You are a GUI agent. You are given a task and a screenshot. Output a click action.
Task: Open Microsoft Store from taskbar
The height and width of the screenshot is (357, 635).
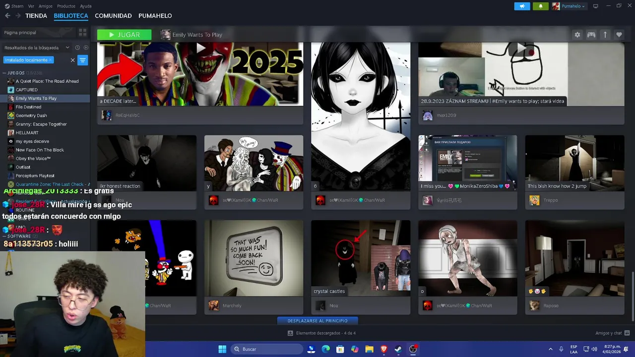tap(340, 349)
